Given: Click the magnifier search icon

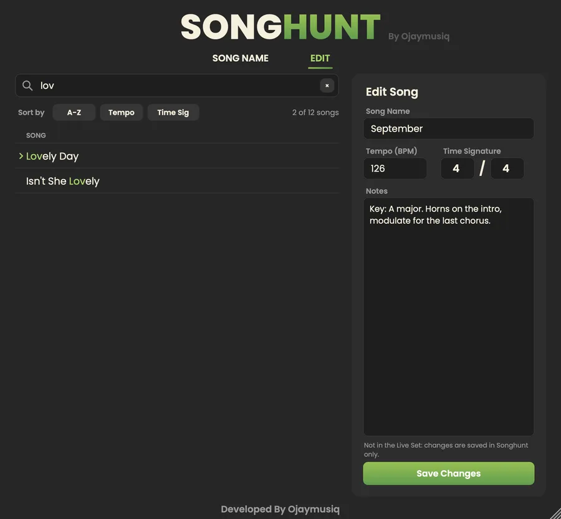Looking at the screenshot, I should (27, 85).
